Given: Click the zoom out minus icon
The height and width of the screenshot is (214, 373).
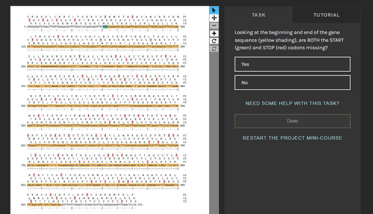Looking at the screenshot, I should (214, 25).
